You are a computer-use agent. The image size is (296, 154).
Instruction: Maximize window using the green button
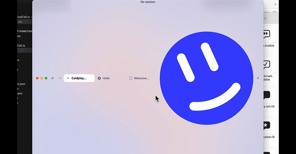46,78
